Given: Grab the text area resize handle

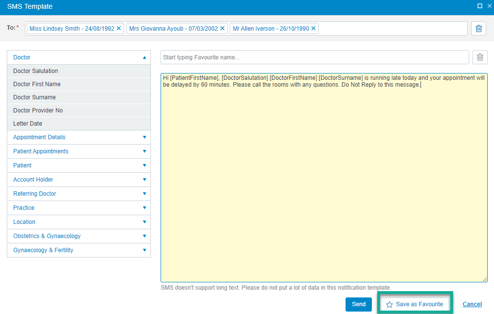Looking at the screenshot, I should [x=485, y=279].
